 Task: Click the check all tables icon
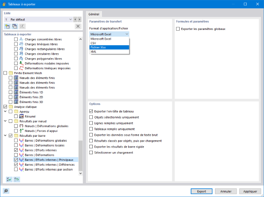coord(9,180)
